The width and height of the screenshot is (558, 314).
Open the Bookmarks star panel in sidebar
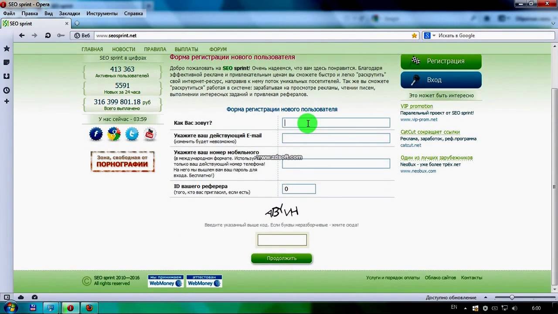pos(7,48)
